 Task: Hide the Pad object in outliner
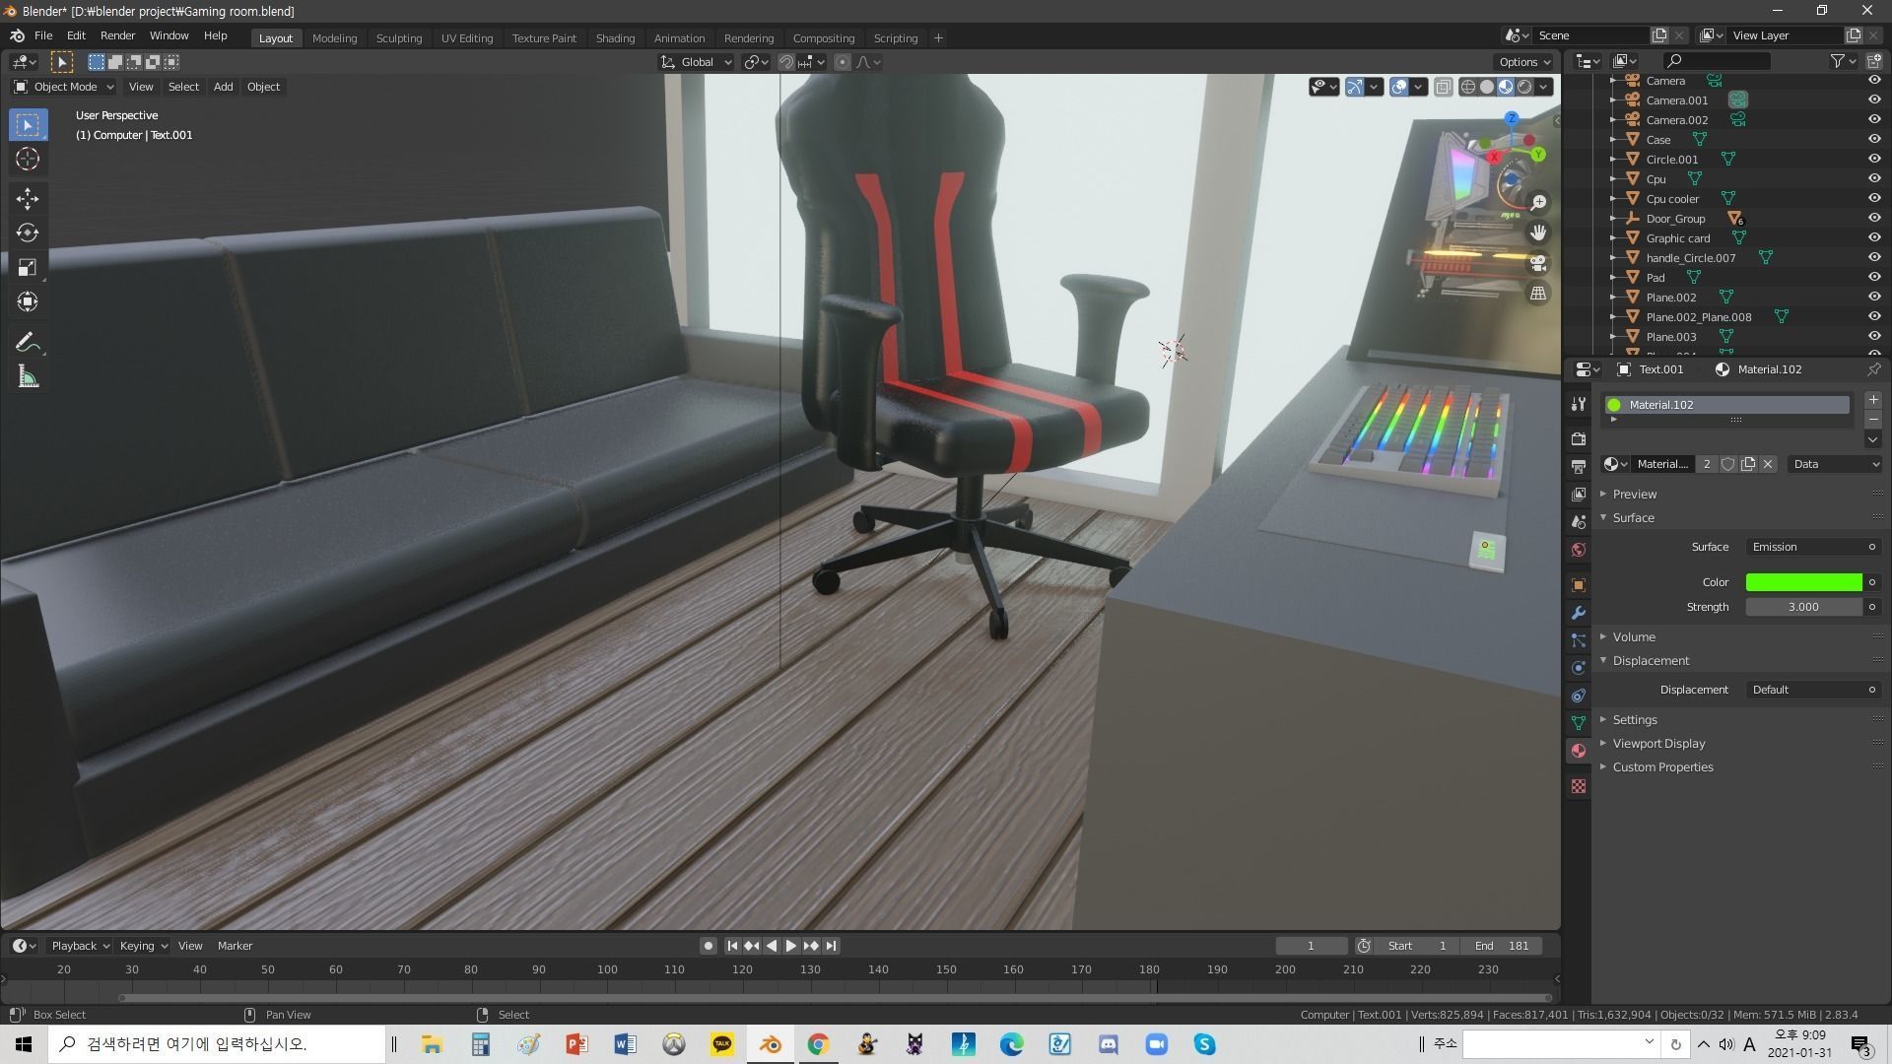[x=1874, y=278]
